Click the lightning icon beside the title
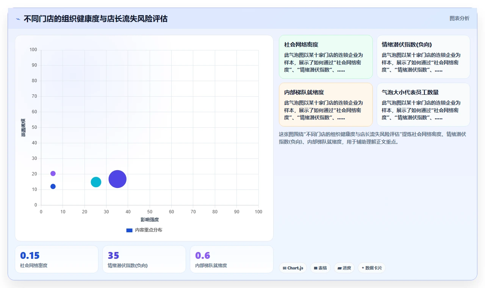This screenshot has width=485, height=288. [18, 19]
